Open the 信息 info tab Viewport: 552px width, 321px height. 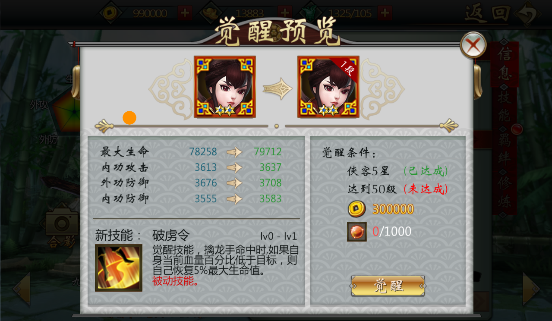[505, 63]
